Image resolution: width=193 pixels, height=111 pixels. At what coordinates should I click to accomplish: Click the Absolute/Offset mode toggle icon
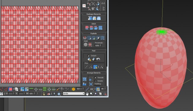2,94
